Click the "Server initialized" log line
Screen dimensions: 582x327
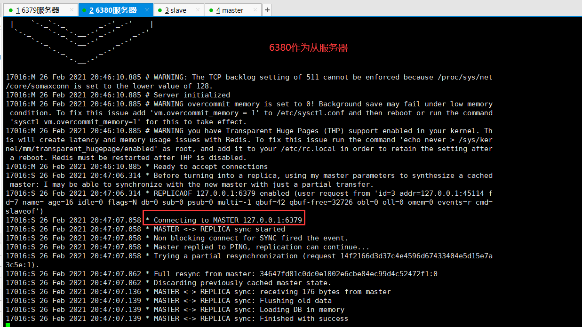pos(118,95)
